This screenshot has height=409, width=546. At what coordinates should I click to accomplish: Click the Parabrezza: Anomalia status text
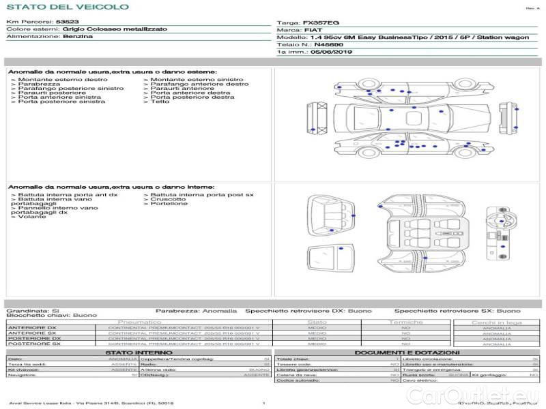pos(196,311)
